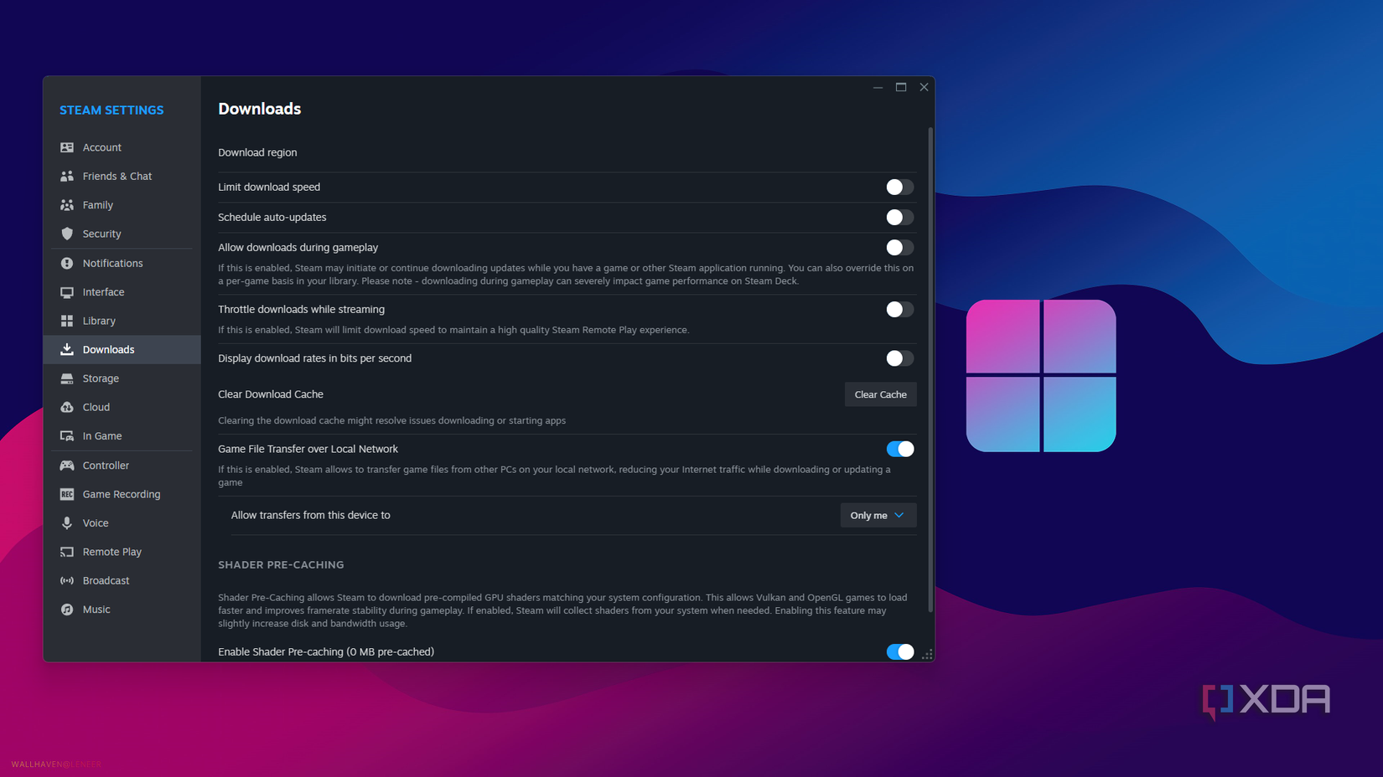
Task: Click the Account card icon in sidebar
Action: (67, 147)
